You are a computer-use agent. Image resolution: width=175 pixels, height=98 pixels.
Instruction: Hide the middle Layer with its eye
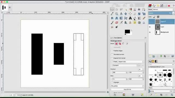150,27
